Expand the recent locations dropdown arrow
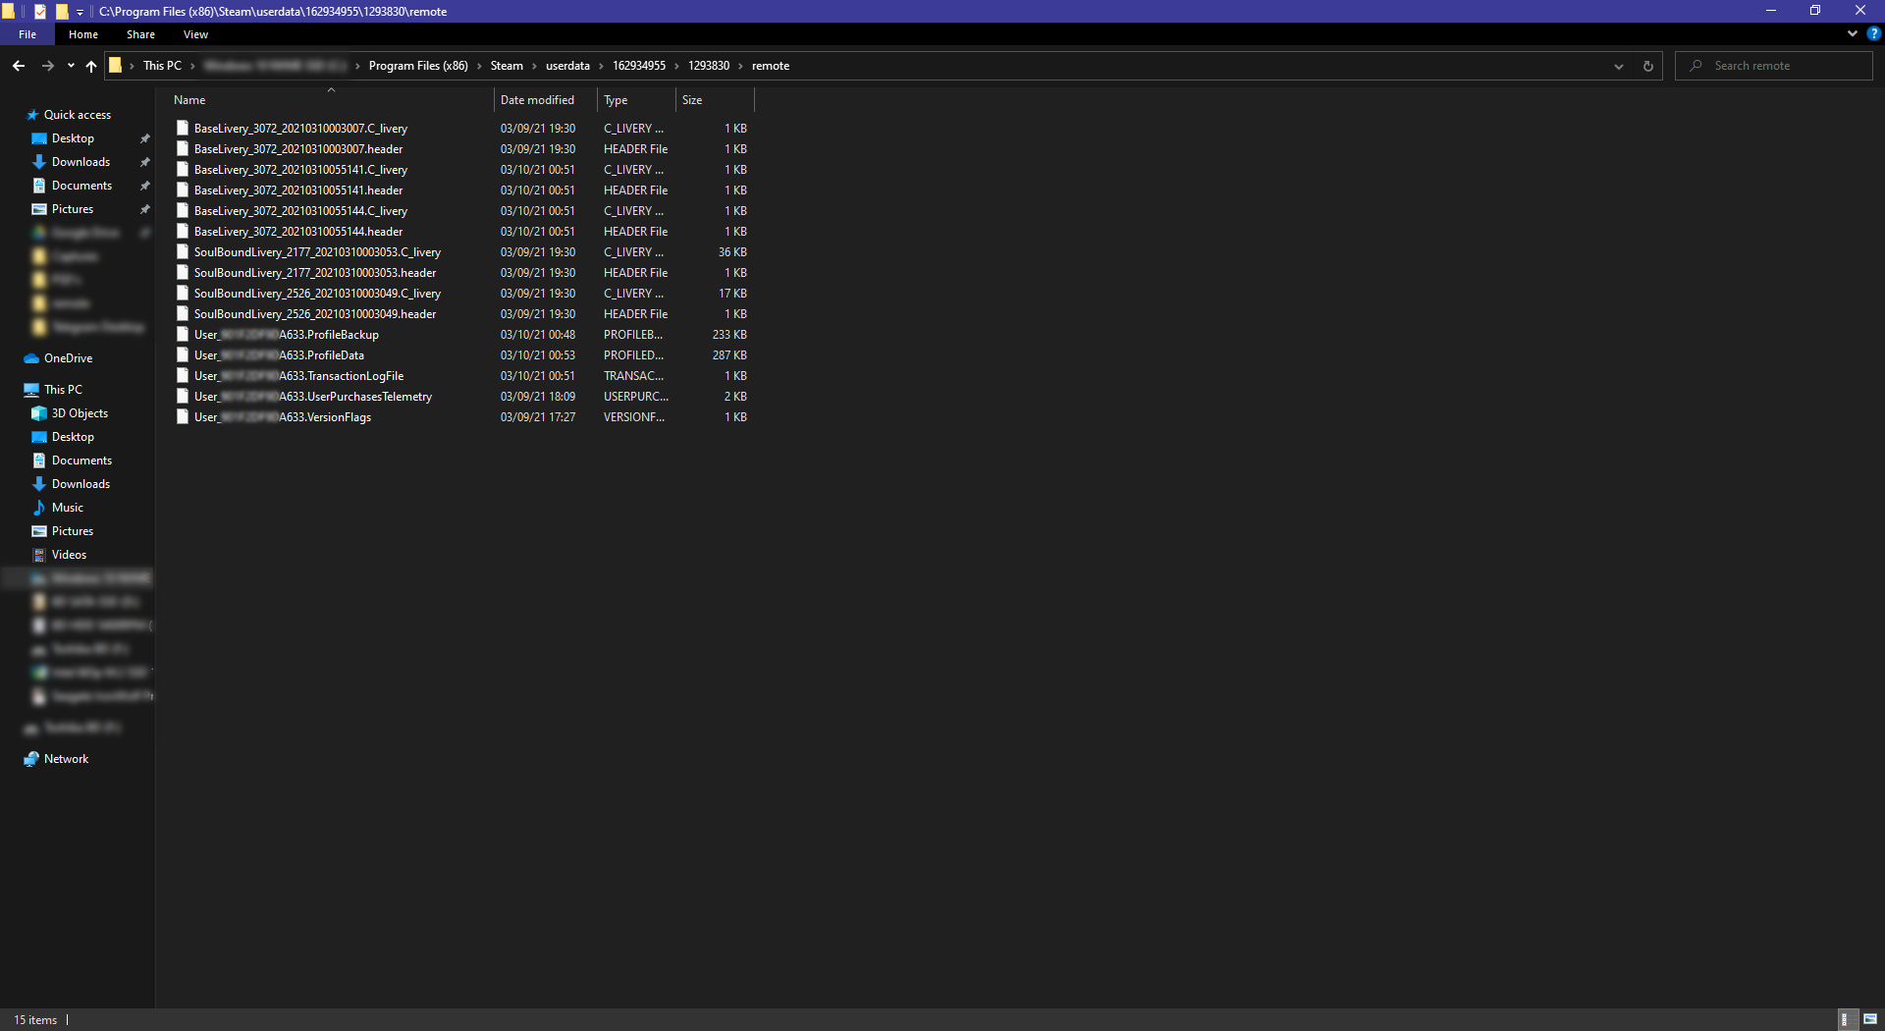Screen dimensions: 1885x1031 [71, 66]
